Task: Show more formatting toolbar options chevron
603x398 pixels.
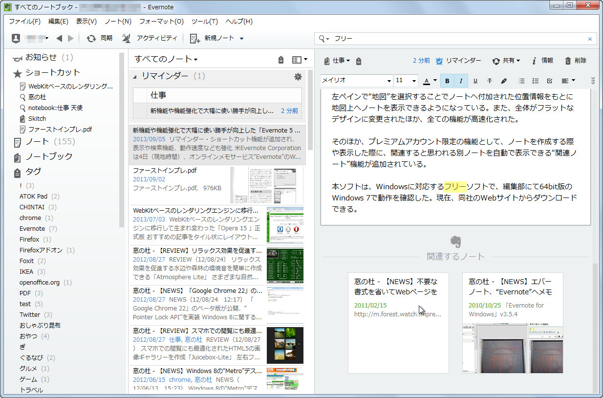Action: [x=593, y=81]
